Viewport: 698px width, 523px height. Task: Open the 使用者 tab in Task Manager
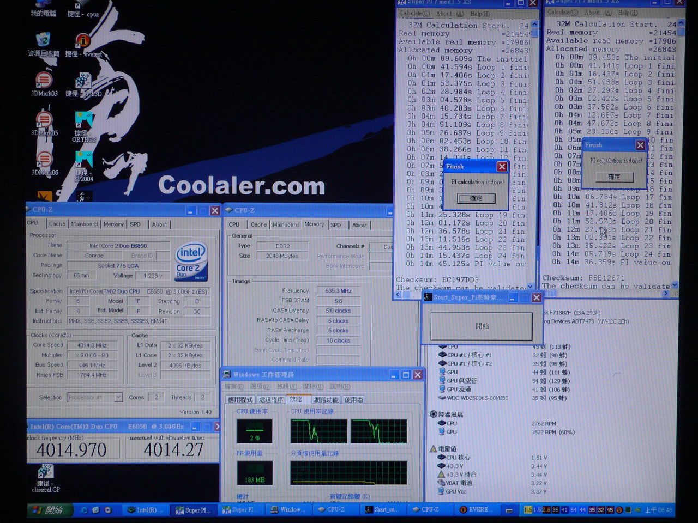click(354, 400)
